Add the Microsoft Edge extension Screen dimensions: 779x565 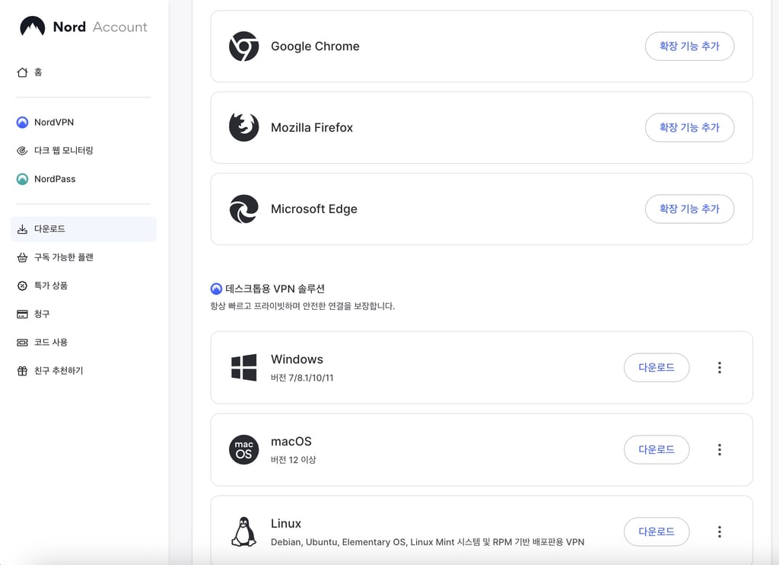(x=689, y=209)
